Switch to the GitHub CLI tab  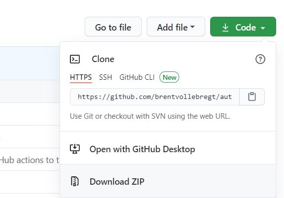tap(137, 77)
